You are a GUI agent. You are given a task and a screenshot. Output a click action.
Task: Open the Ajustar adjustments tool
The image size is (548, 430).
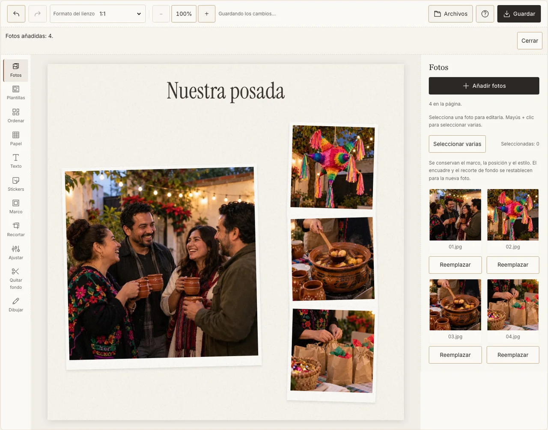pyautogui.click(x=16, y=253)
